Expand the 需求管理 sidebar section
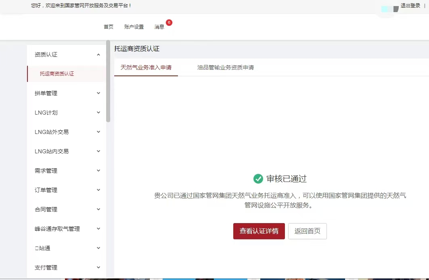Screen dimensions: 429x280 point(98,171)
